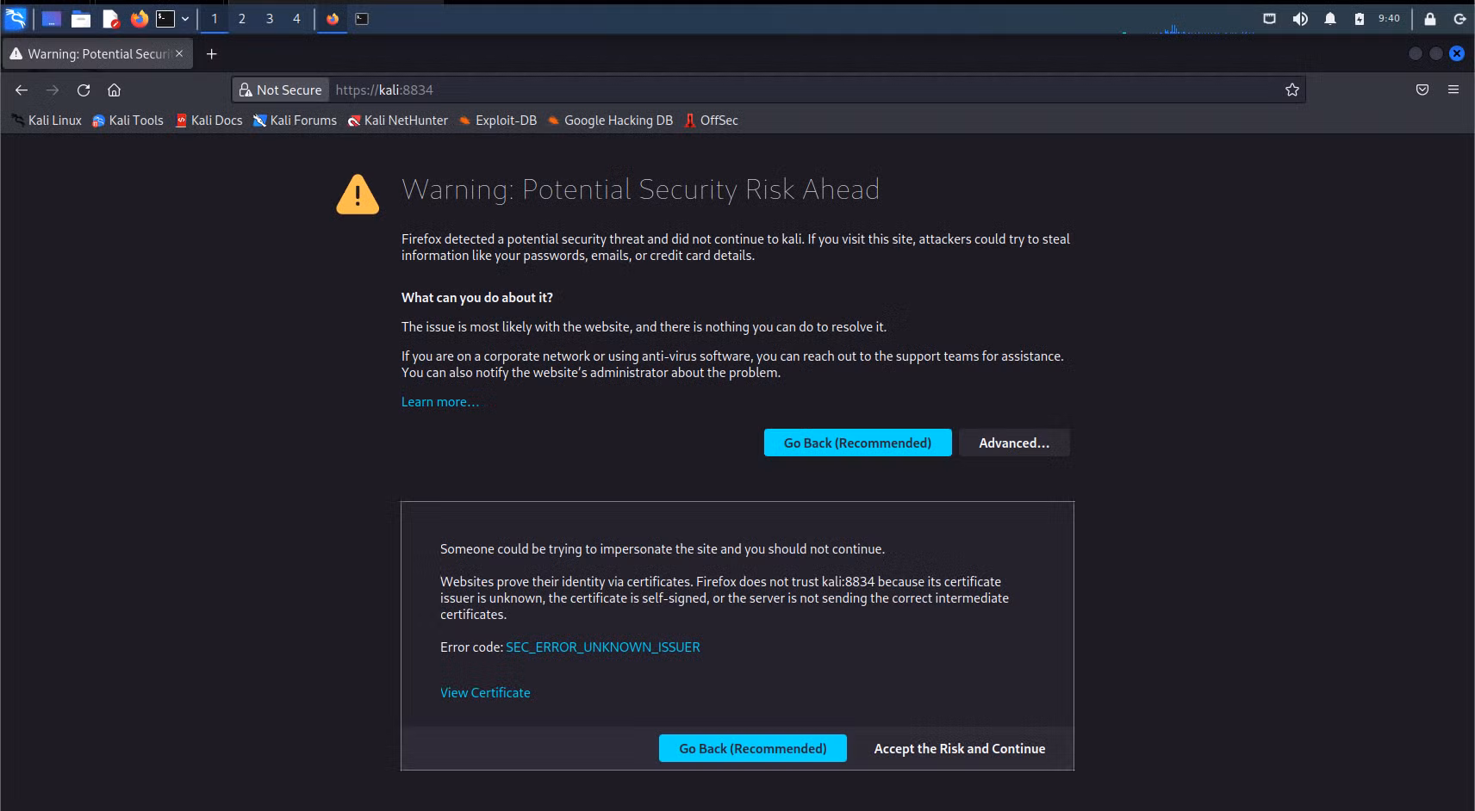Click the Advanced… button
1475x811 pixels.
[x=1014, y=443]
